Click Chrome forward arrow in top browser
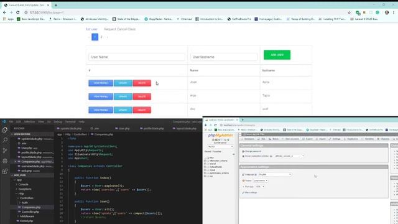 [11, 12]
